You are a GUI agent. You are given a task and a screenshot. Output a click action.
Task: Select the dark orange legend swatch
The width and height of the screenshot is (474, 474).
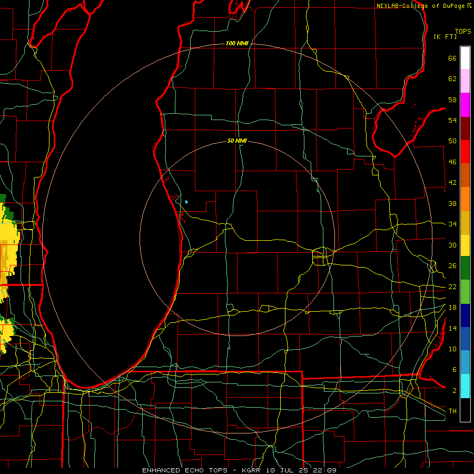(465, 175)
